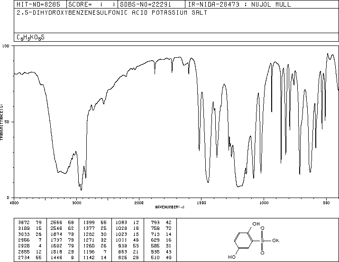Image resolution: width=339 pixels, height=262 pixels.
Task: Select the 1602 peak table entry
Action: (62, 246)
